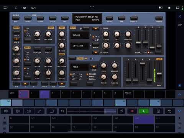This screenshot has width=184, height=138.
Task: Shift pads left with the left arrow
Action: coord(5,118)
